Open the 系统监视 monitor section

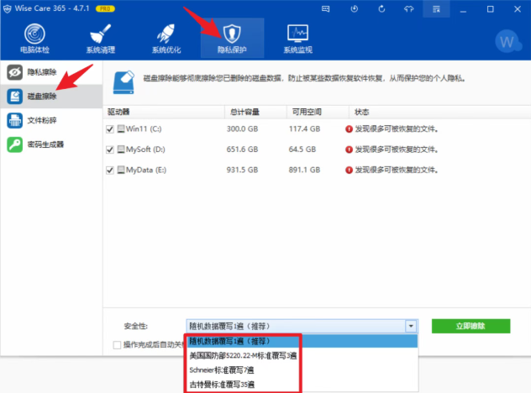297,38
